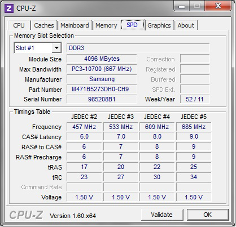
Task: Click the tRAS value 22
Action: [x=157, y=167]
